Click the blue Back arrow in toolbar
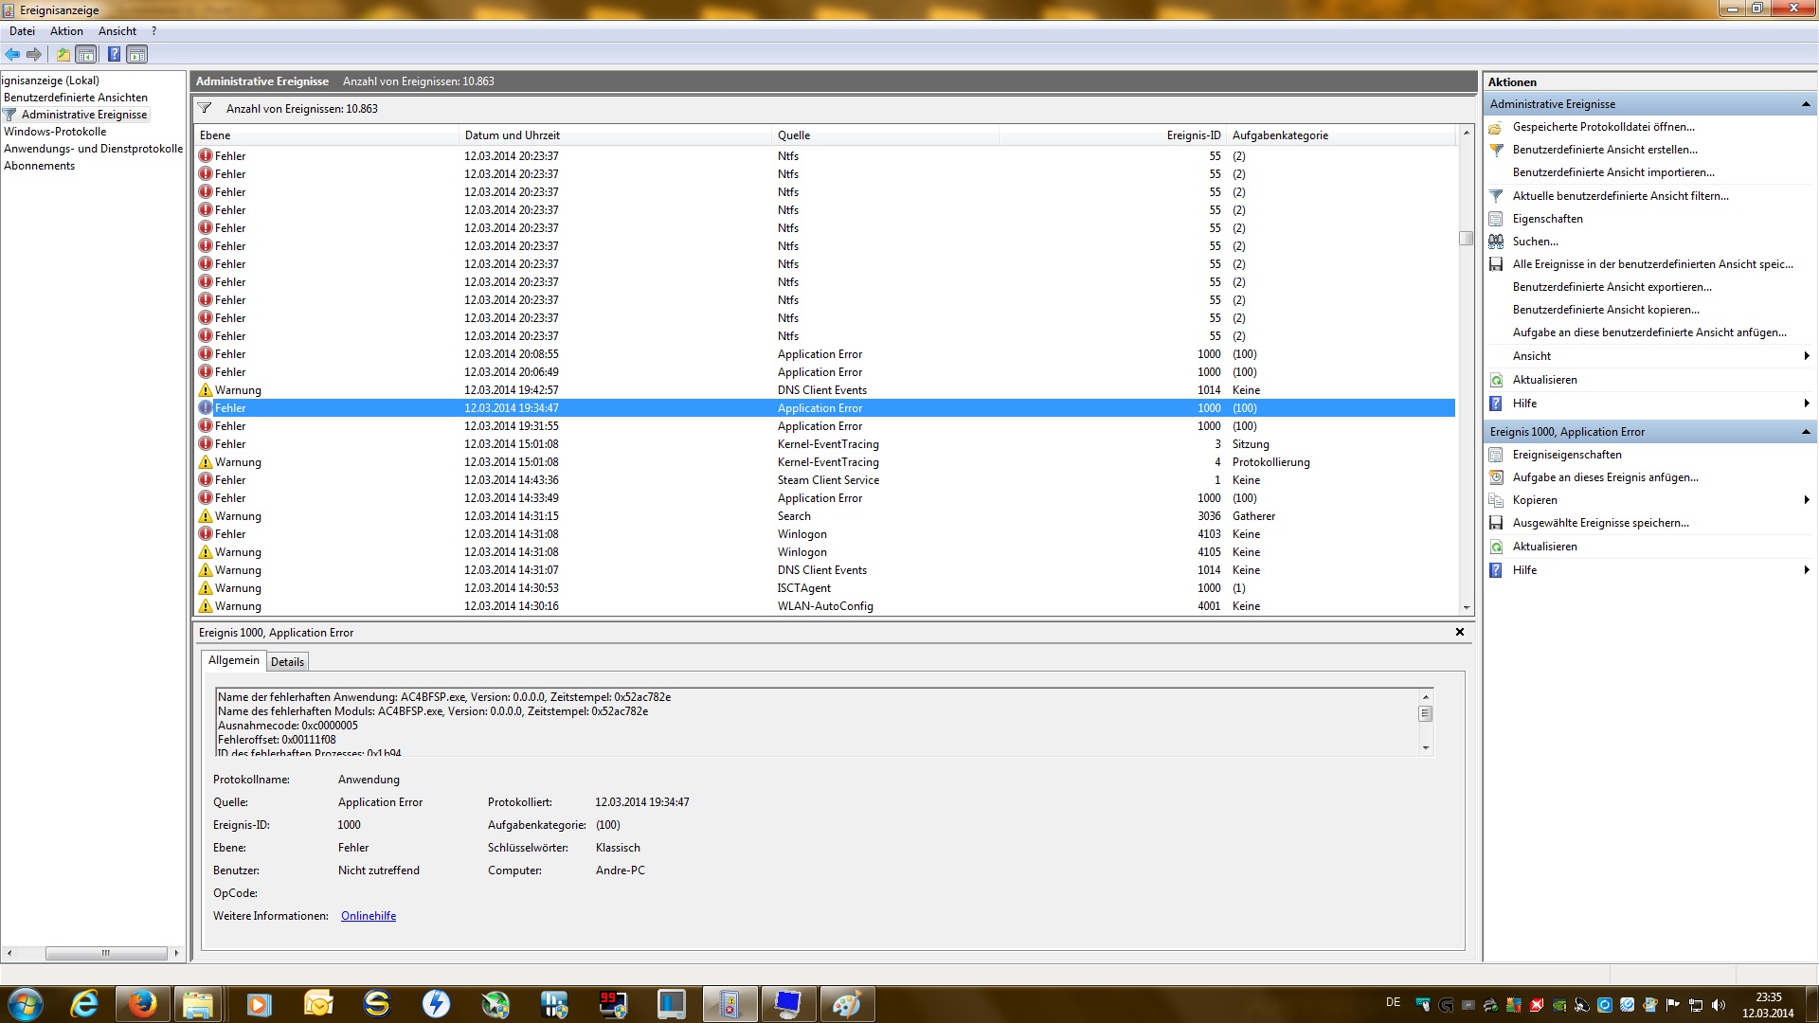1819x1023 pixels. click(12, 55)
